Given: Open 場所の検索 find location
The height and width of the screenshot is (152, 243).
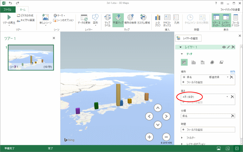Looking at the screenshot, I should tap(130, 19).
